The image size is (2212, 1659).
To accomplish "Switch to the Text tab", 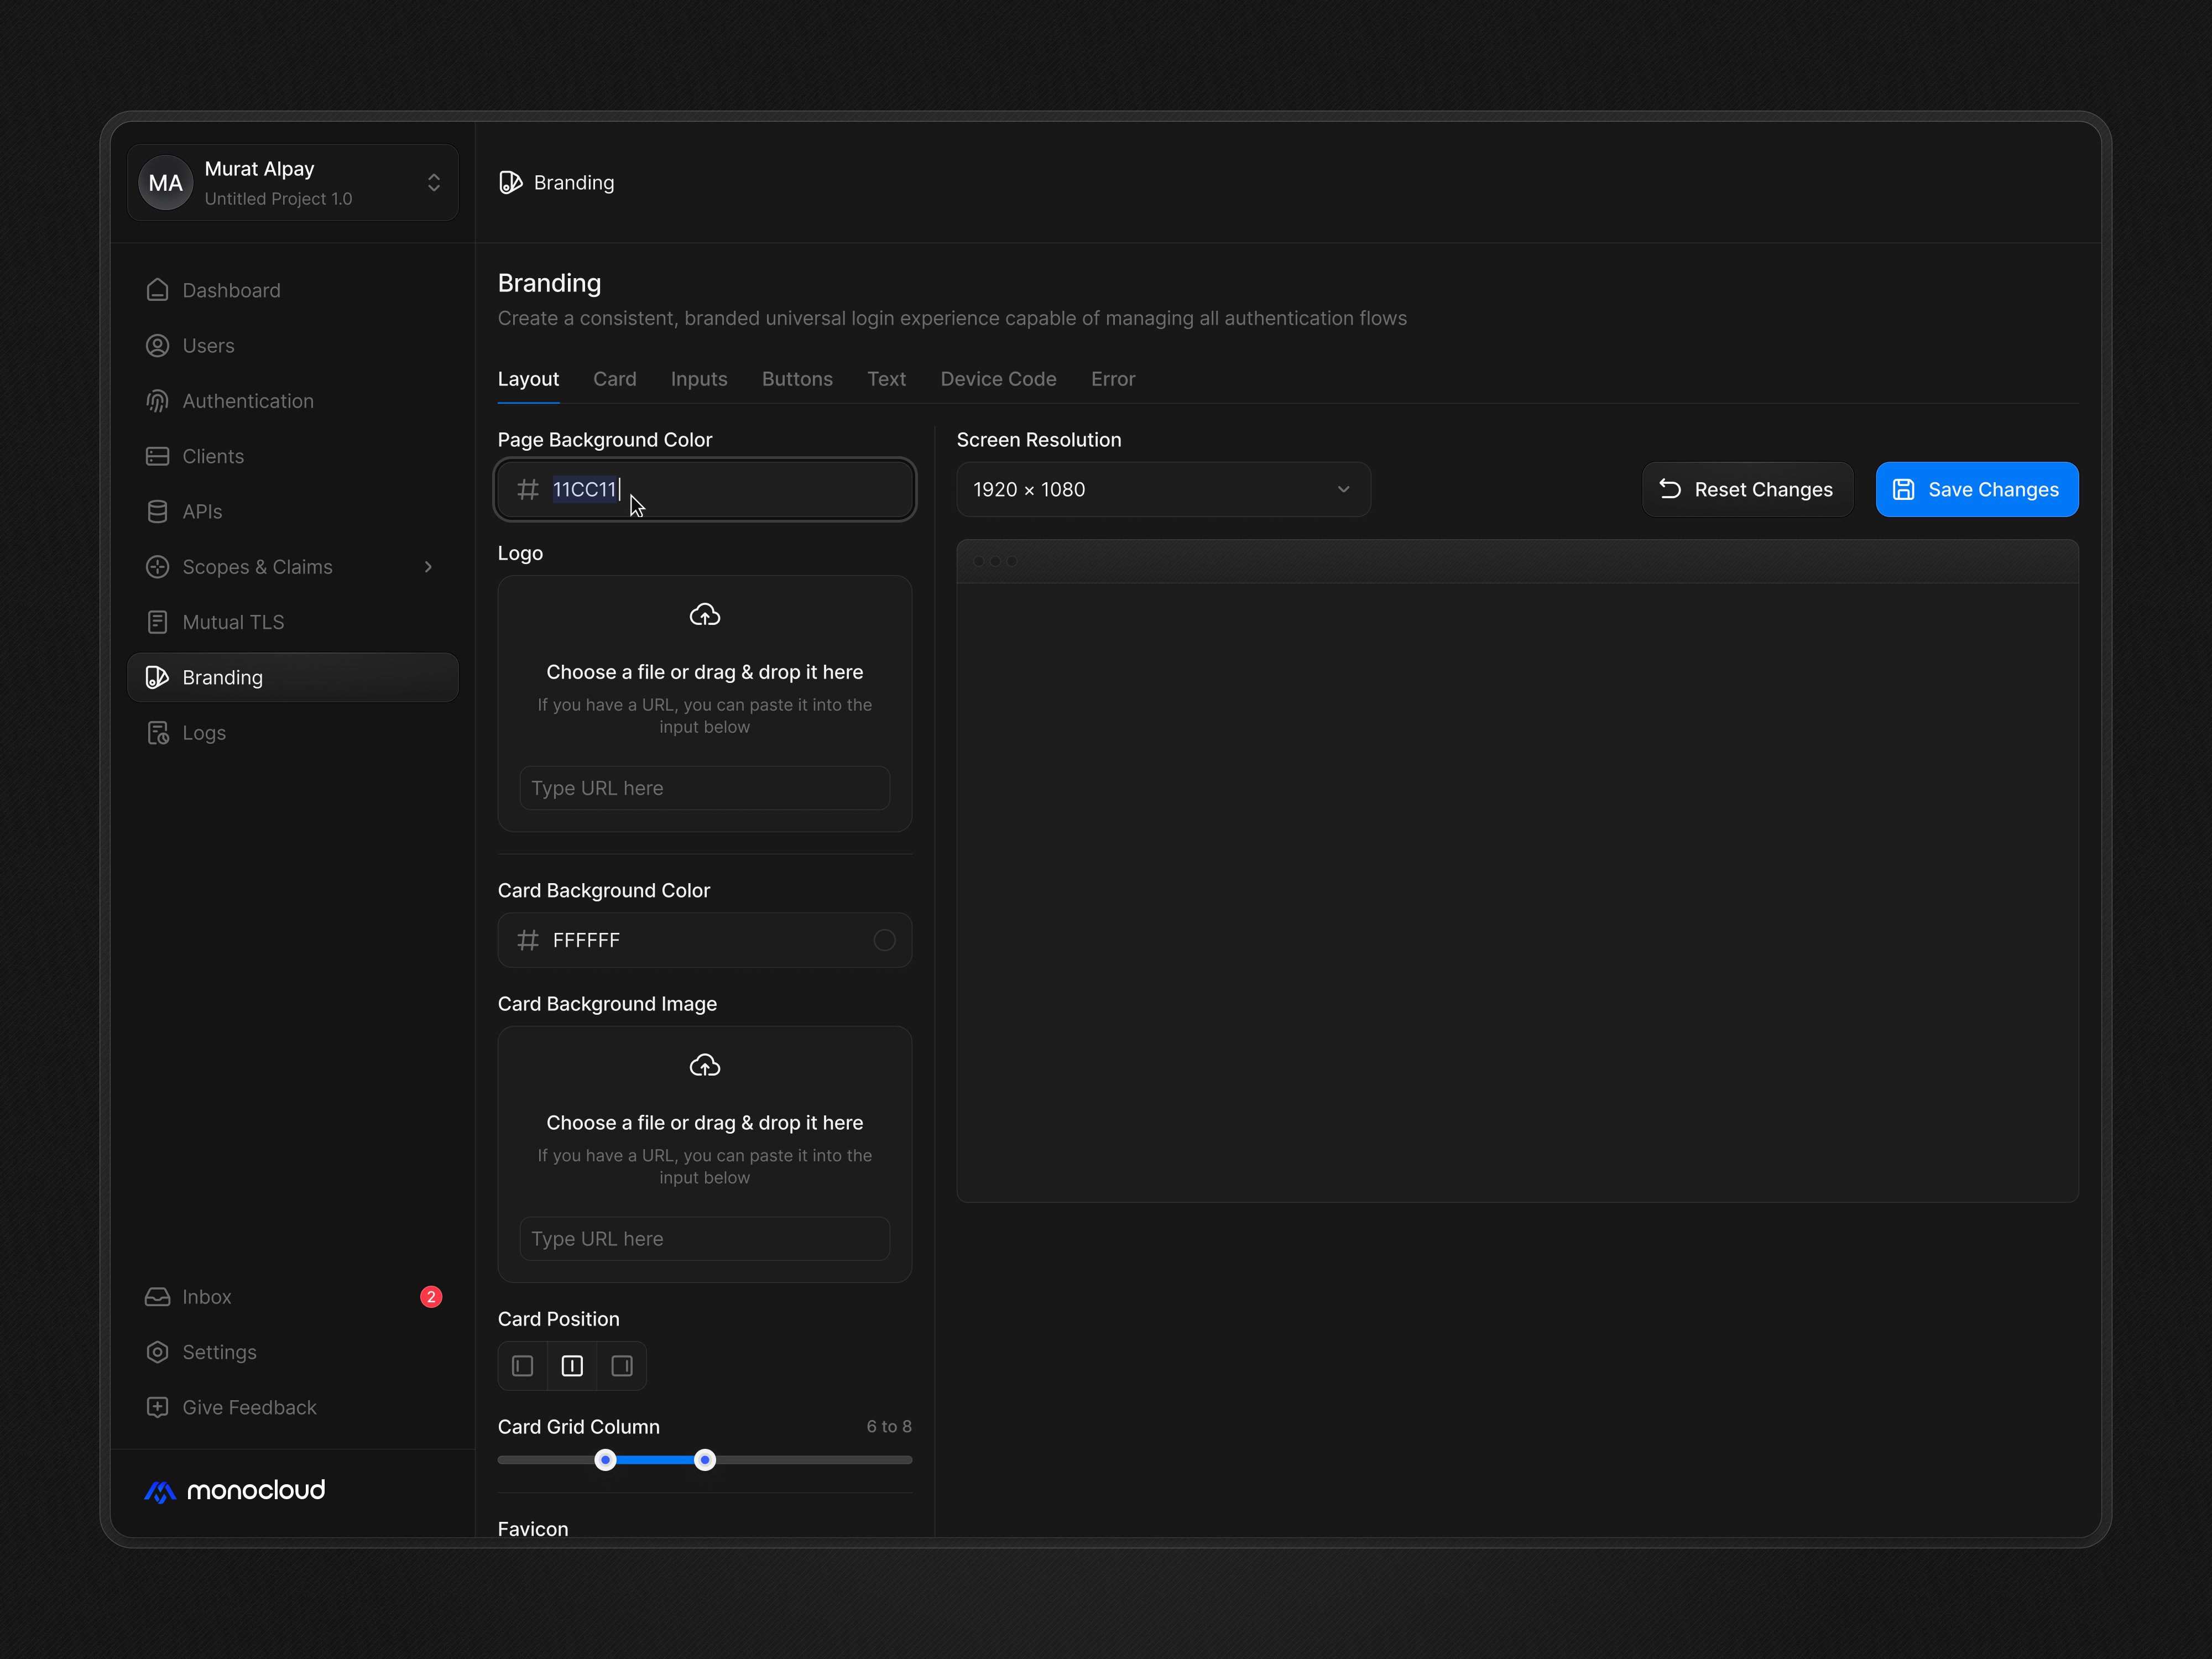I will click(886, 379).
